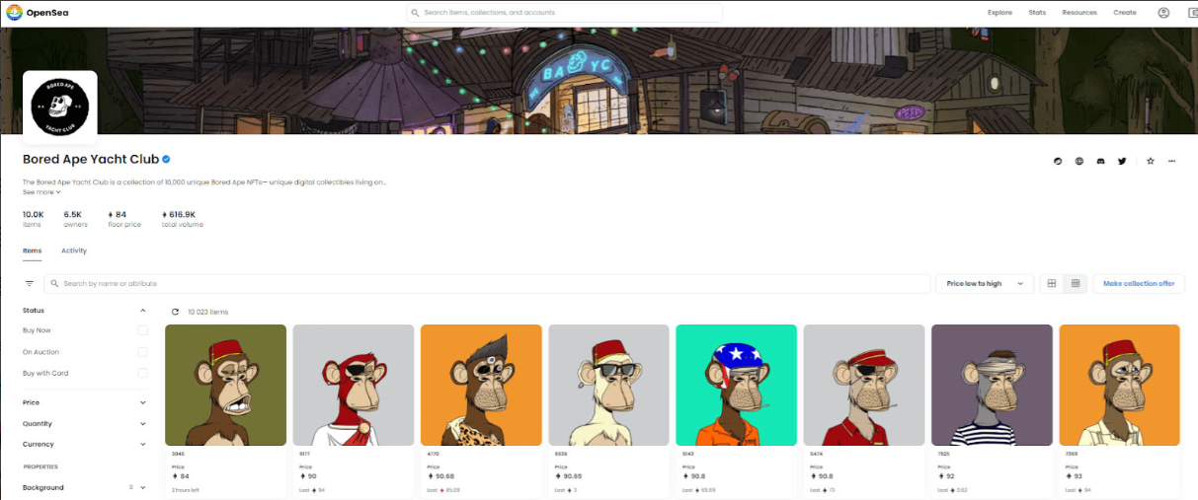This screenshot has width=1198, height=500.
Task: Click Create in top navigation
Action: (1125, 13)
